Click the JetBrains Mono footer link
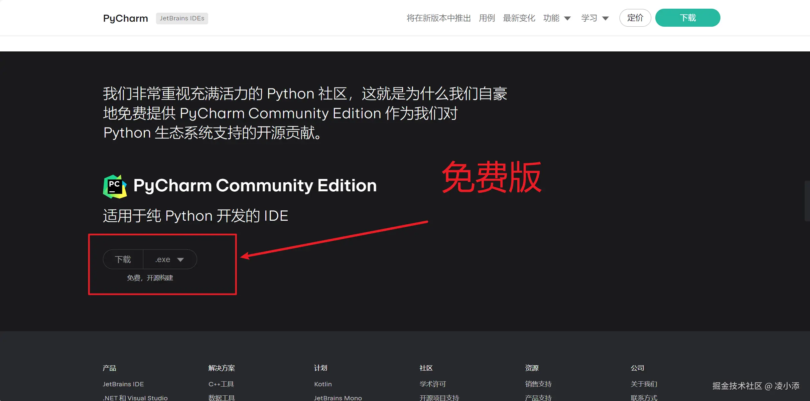The image size is (810, 401). 337,398
